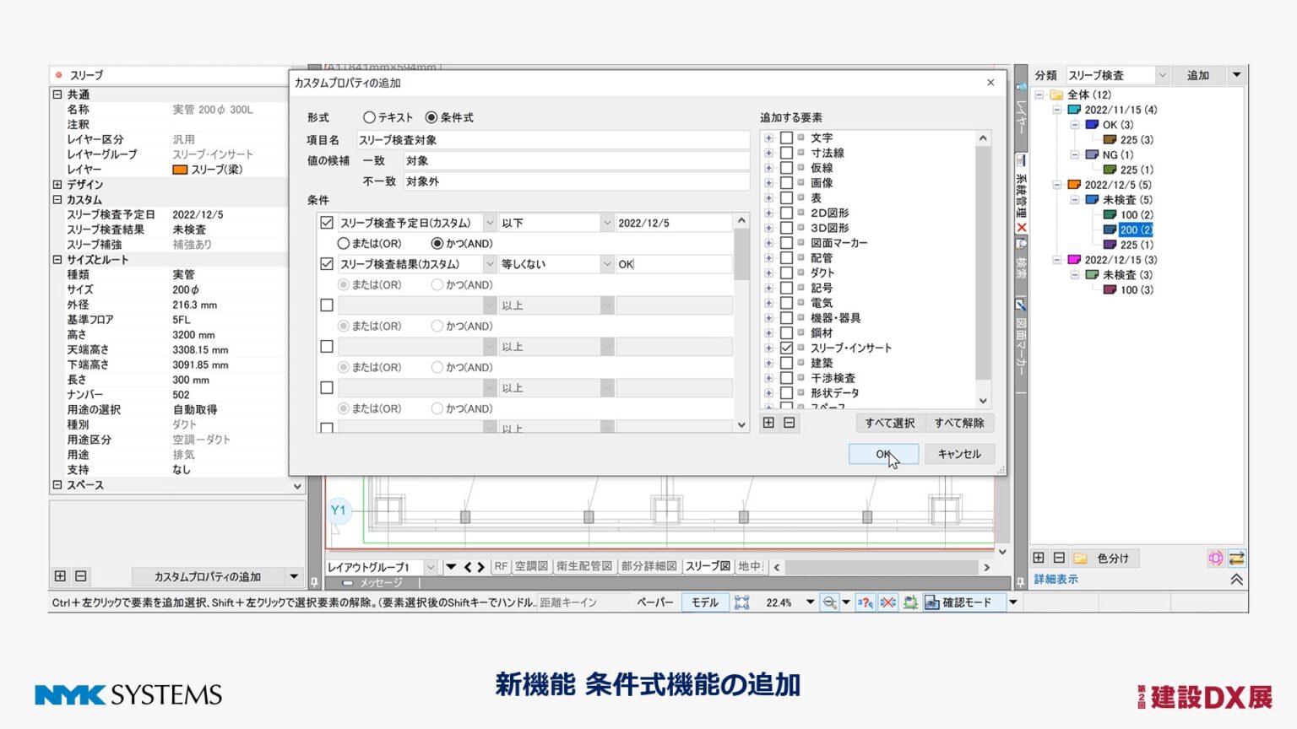Click the 確認モード icon button
This screenshot has height=729, width=1297.
[931, 602]
